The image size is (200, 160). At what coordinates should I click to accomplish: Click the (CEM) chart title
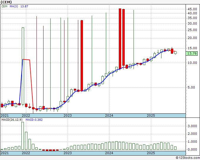[x=6, y=2]
